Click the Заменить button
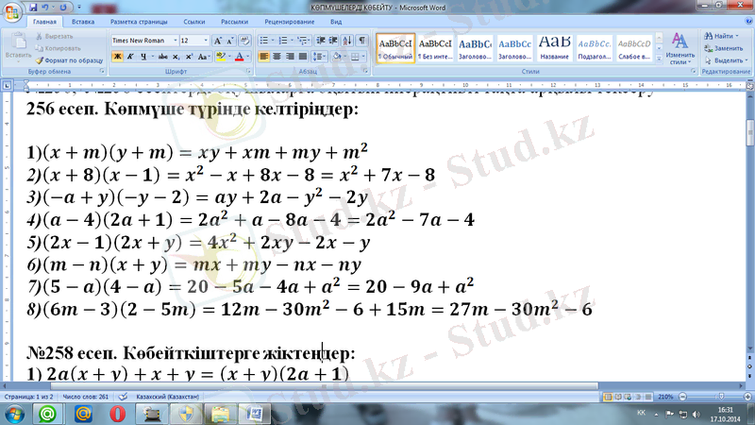Image resolution: width=755 pixels, height=425 pixels. pos(723,47)
